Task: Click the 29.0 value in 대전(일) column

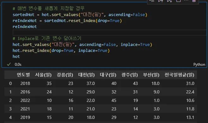Action: [x=91, y=92]
